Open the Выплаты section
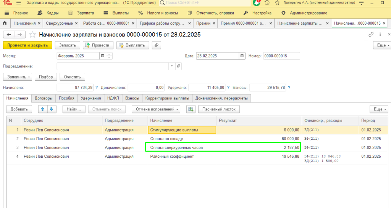The height and width of the screenshot is (208, 391). (x=116, y=13)
